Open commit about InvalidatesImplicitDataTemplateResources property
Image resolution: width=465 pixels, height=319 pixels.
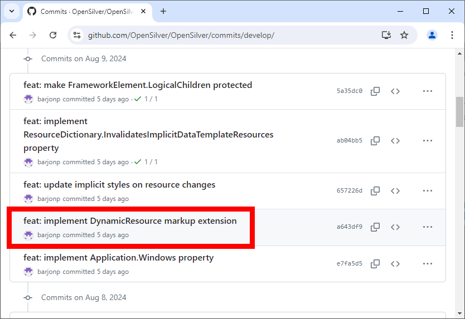coord(148,135)
